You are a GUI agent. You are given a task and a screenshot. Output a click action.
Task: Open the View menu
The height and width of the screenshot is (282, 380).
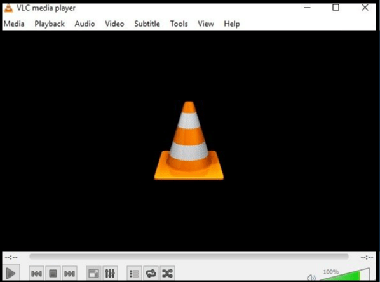tap(206, 23)
